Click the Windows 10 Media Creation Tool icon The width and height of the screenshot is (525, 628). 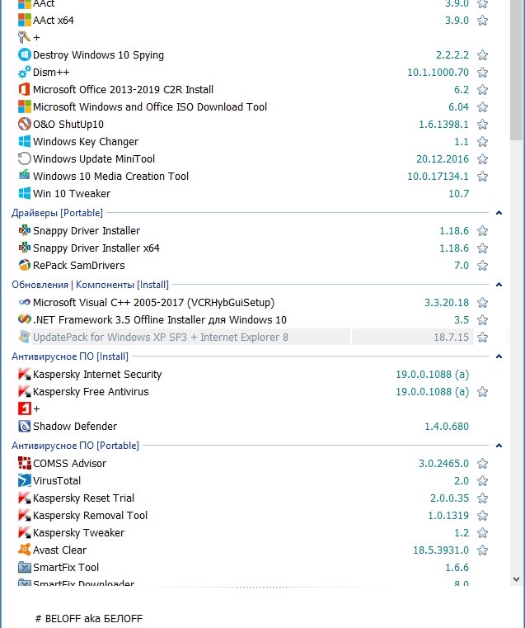point(25,175)
